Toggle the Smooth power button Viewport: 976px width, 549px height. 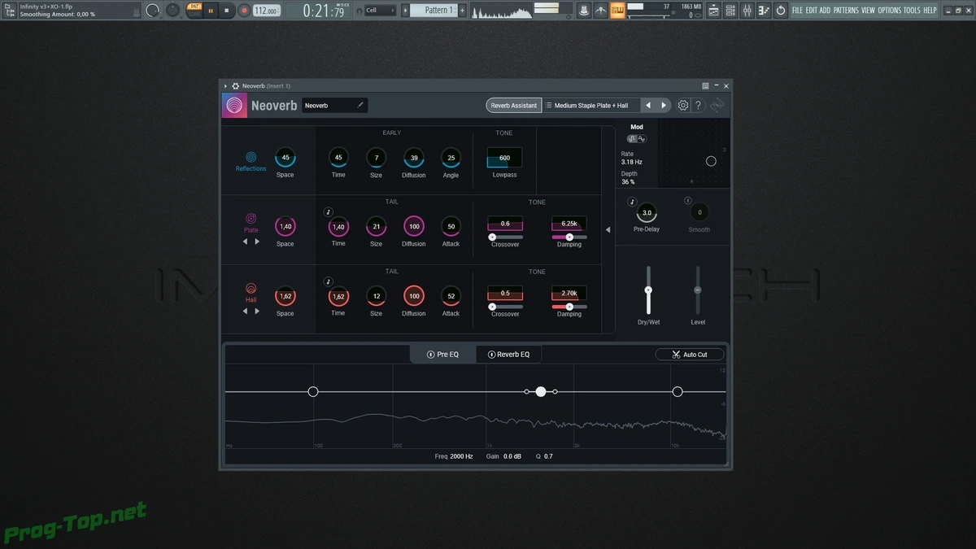[x=687, y=201]
